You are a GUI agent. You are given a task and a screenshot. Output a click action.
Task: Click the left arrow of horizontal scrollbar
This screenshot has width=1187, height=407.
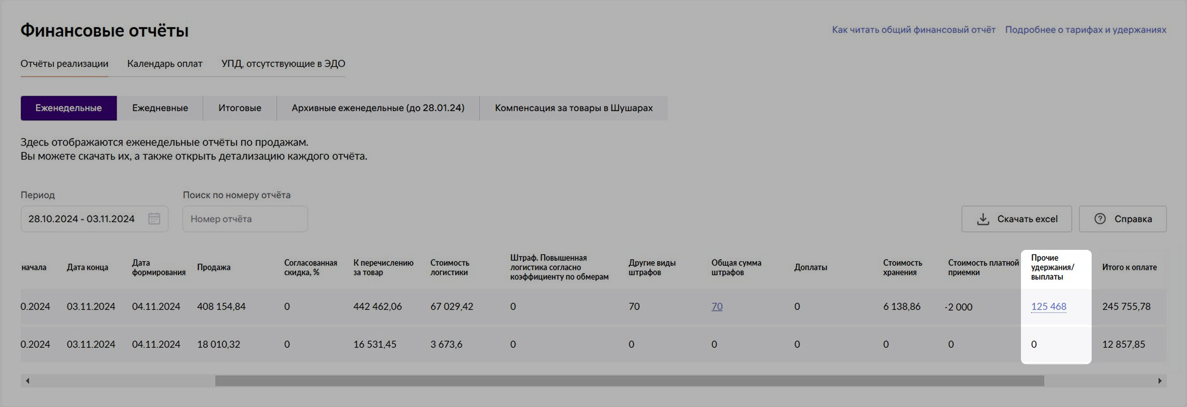pyautogui.click(x=28, y=381)
